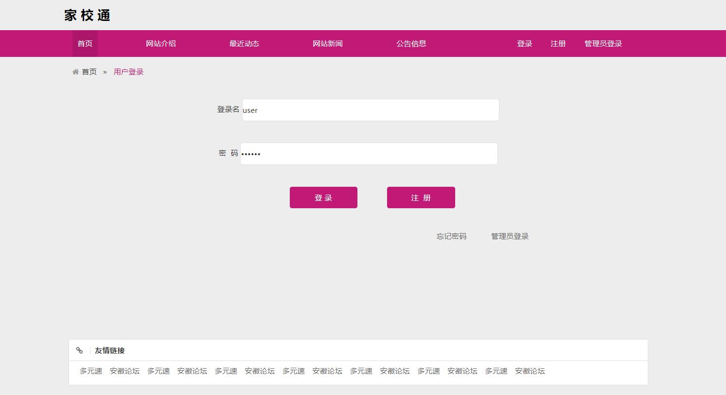Click 注册 in the top navigation bar

click(558, 43)
